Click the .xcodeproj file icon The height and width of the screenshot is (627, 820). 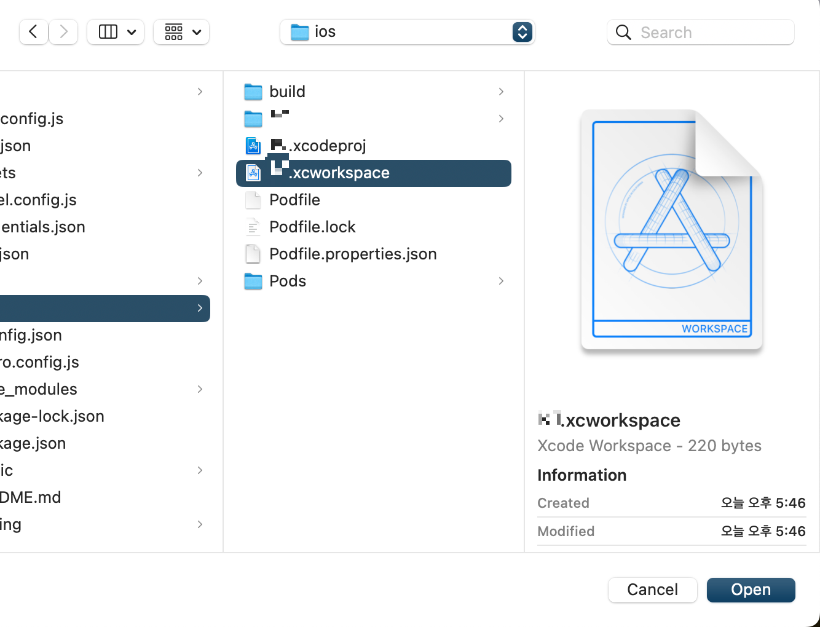click(x=253, y=146)
